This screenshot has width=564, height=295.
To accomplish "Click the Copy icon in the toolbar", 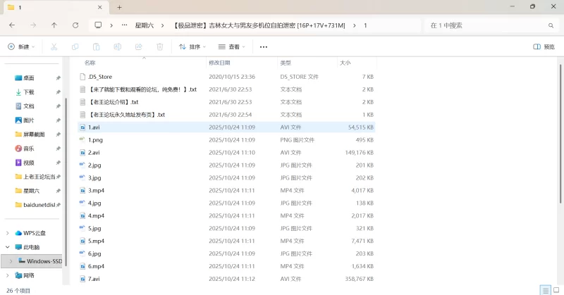I will (x=75, y=46).
